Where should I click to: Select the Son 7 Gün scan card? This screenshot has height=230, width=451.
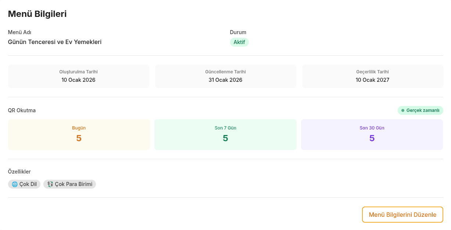225,135
